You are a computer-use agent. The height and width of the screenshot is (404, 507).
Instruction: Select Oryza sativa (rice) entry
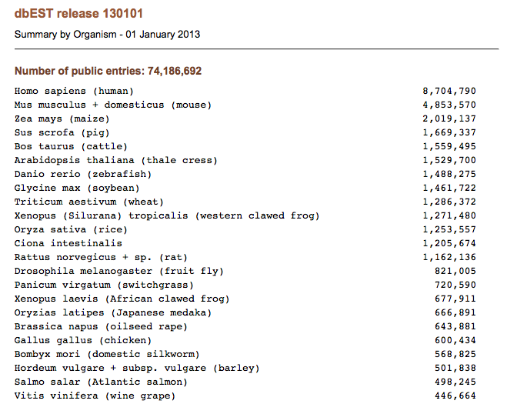coord(71,229)
